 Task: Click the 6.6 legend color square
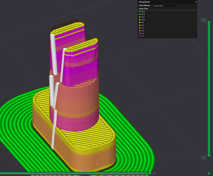tap(140, 25)
